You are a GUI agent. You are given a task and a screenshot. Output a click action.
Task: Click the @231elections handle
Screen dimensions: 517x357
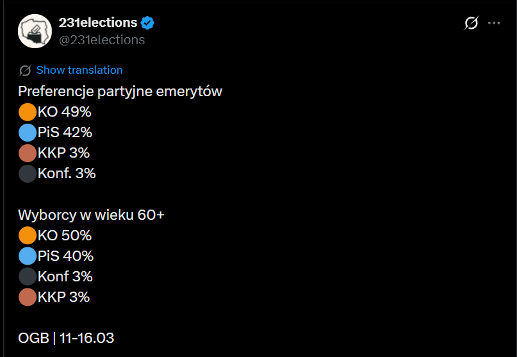click(102, 40)
